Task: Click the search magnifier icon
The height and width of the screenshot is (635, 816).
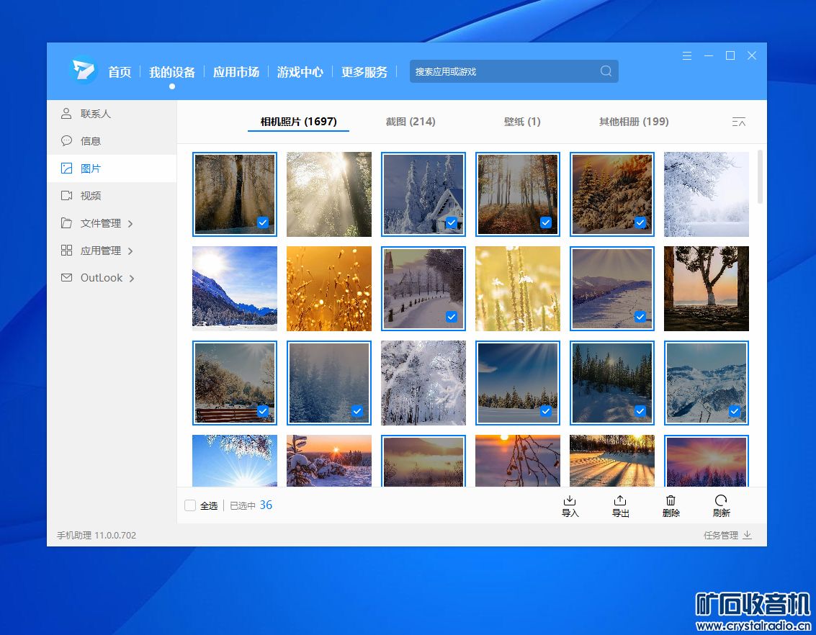Action: pyautogui.click(x=606, y=71)
